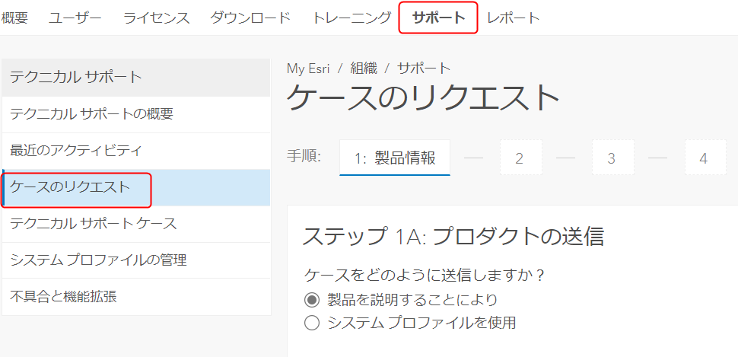Switch to the ユーザー tab
The width and height of the screenshot is (738, 357).
pyautogui.click(x=75, y=18)
